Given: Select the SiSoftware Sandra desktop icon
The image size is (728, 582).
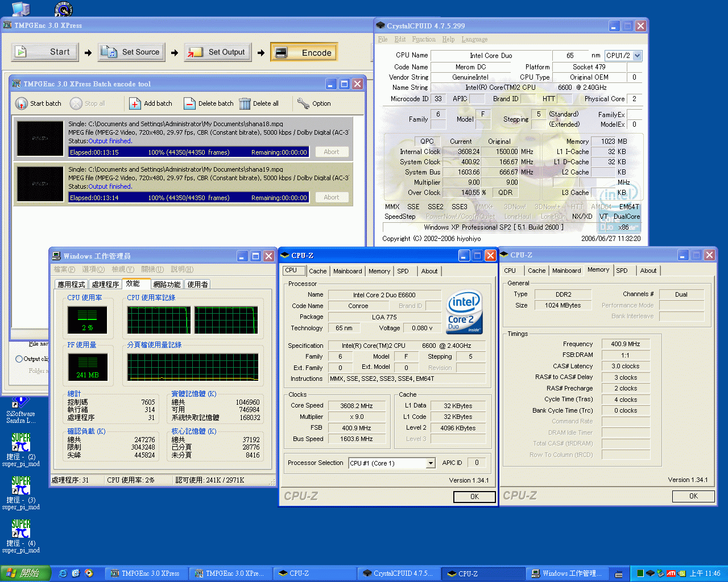Looking at the screenshot, I should click(x=20, y=410).
